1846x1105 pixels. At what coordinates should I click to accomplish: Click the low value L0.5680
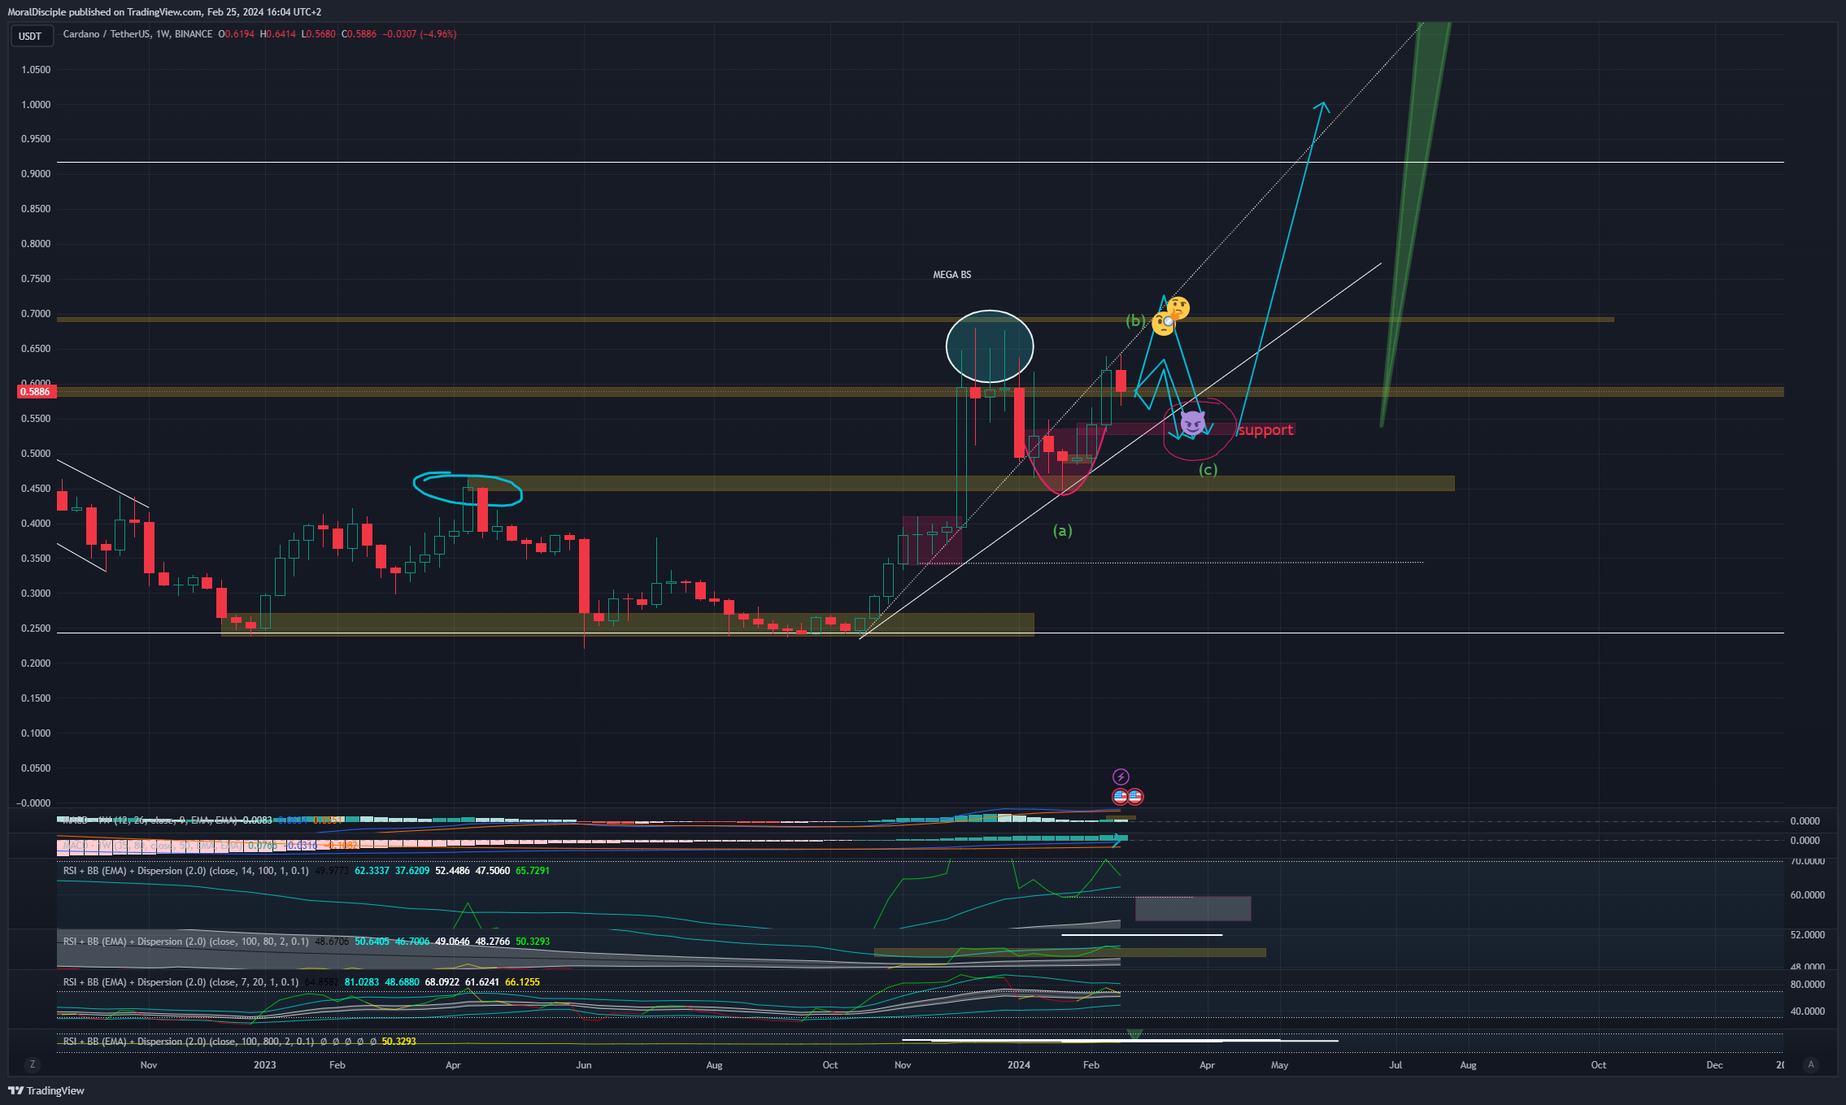[x=318, y=34]
